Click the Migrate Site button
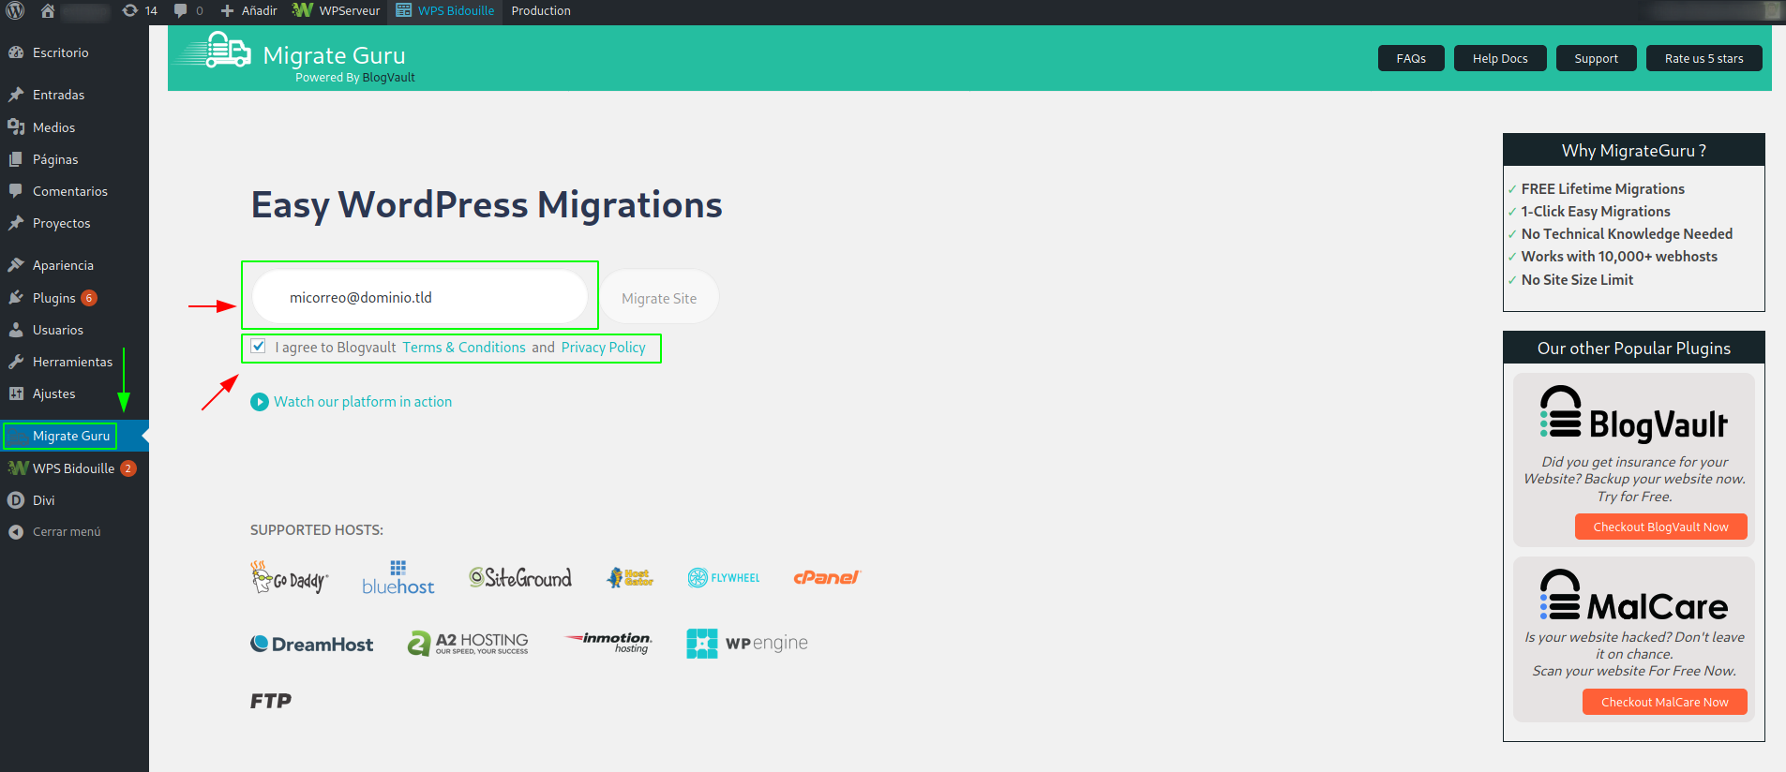The height and width of the screenshot is (772, 1786). 659,298
